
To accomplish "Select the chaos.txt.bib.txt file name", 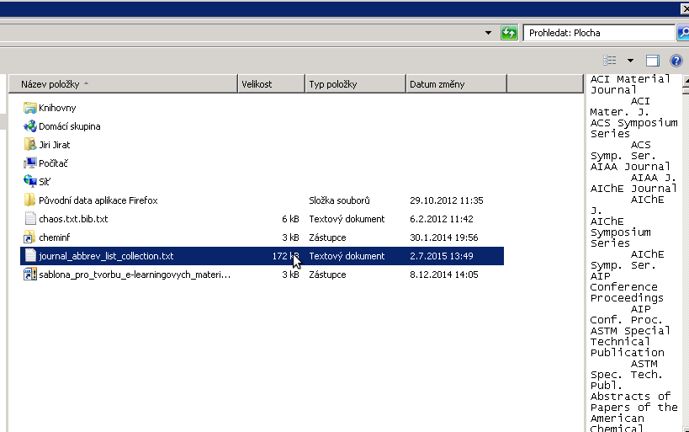I will (73, 219).
